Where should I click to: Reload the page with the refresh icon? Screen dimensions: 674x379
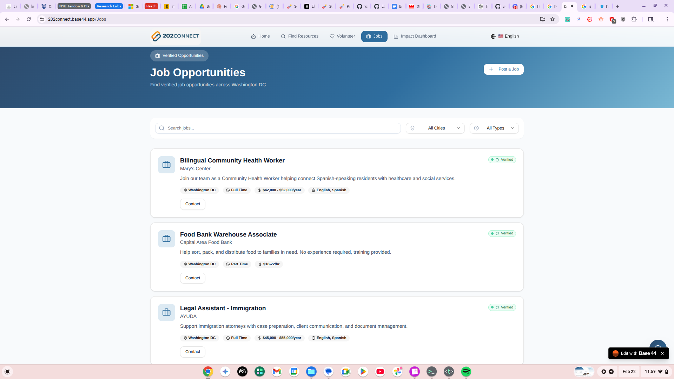[29, 19]
